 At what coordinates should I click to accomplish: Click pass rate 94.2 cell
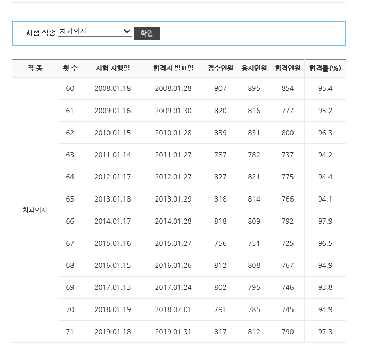(325, 155)
